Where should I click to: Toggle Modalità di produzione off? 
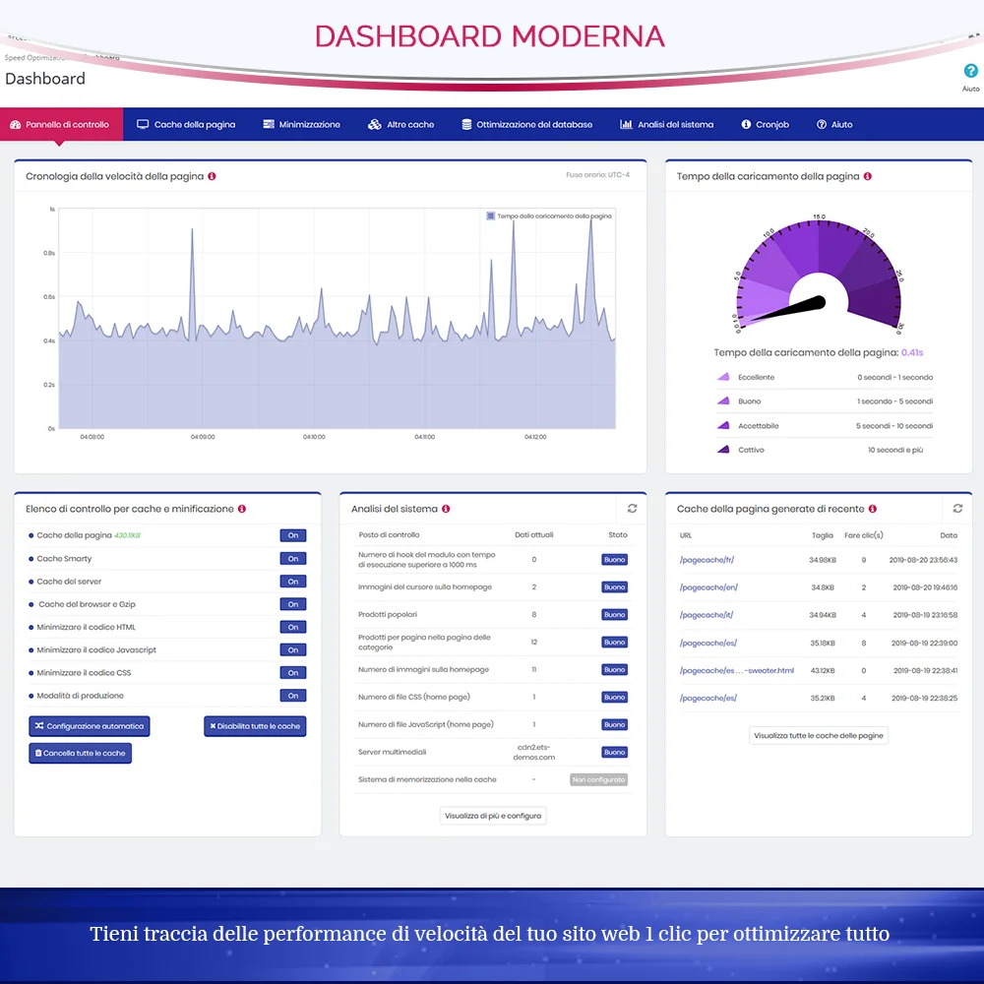click(295, 696)
